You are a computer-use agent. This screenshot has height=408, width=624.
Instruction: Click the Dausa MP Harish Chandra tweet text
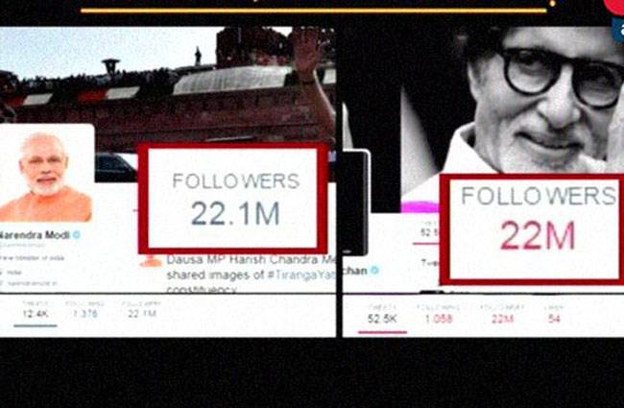[x=252, y=275]
